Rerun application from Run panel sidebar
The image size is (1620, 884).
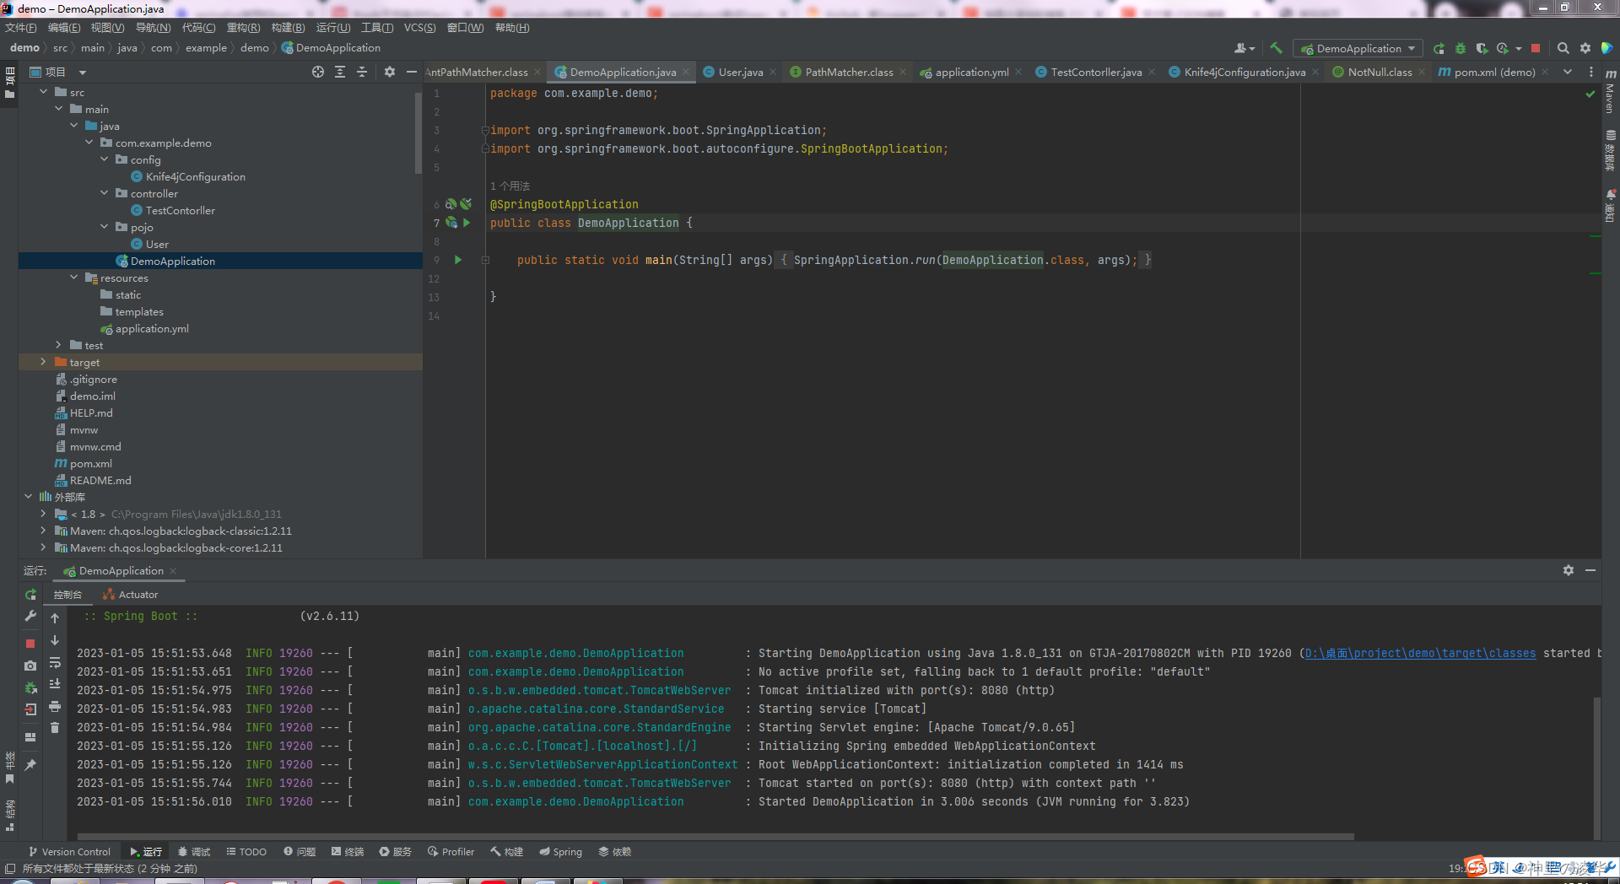30,594
